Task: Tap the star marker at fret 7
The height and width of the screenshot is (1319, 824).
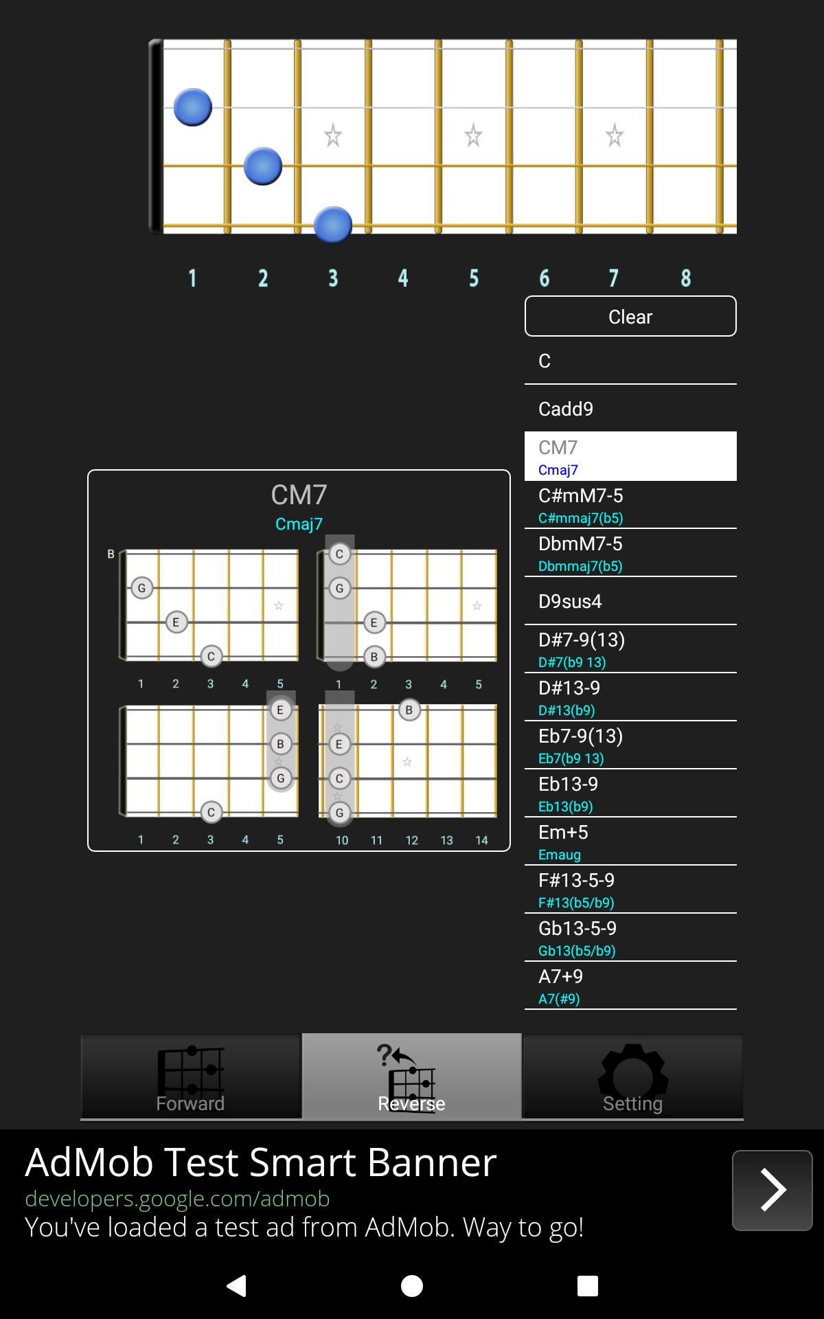Action: (x=615, y=135)
